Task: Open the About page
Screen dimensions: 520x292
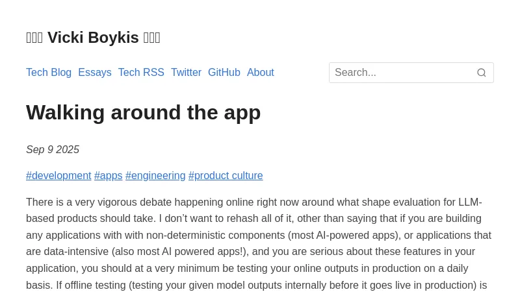Action: coord(260,73)
